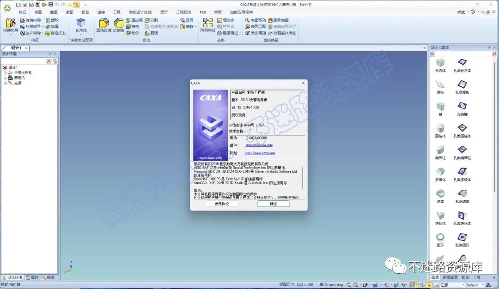Click the 表面匹配 match face tool
The image size is (499, 289).
pos(256,26)
